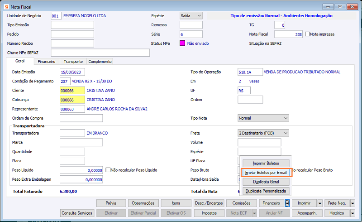Expand the arrow next to Histórico button
The height and width of the screenshot is (222, 362).
(x=352, y=213)
